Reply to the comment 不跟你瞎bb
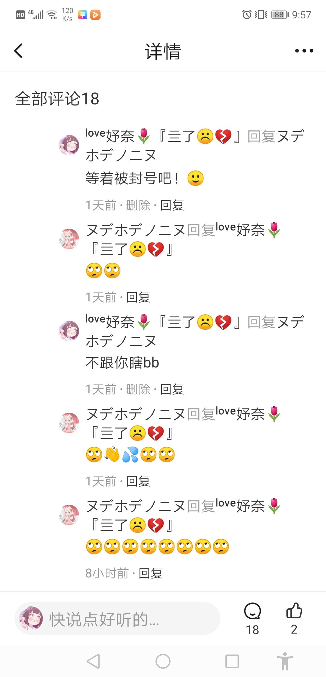Image resolution: width=326 pixels, height=677 pixels. (x=172, y=389)
